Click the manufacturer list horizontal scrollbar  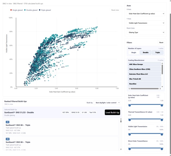(x=145, y=89)
